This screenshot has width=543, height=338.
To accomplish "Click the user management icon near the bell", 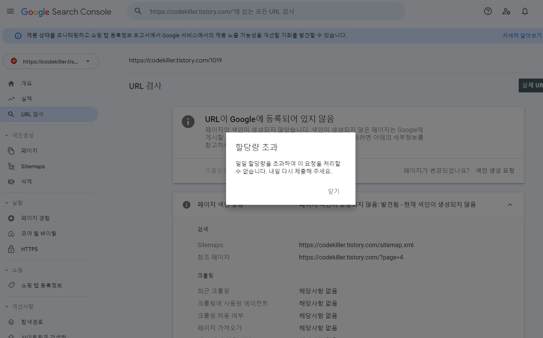I will click(x=506, y=11).
